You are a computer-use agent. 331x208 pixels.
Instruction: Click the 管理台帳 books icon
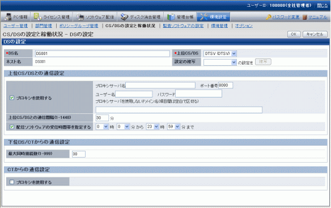pos(171,17)
